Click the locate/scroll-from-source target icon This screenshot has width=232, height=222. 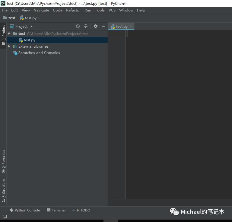[78, 27]
